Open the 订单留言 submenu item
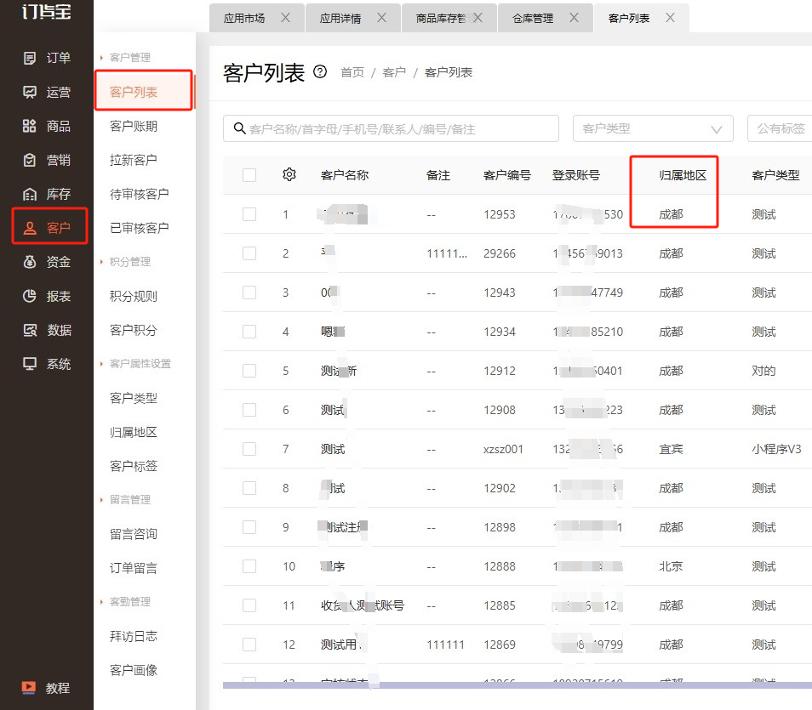Viewport: 812px width, 710px height. point(134,568)
